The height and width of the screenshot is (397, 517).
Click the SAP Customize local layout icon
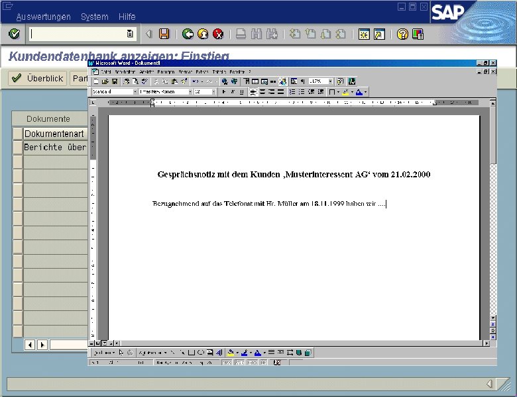coord(418,34)
